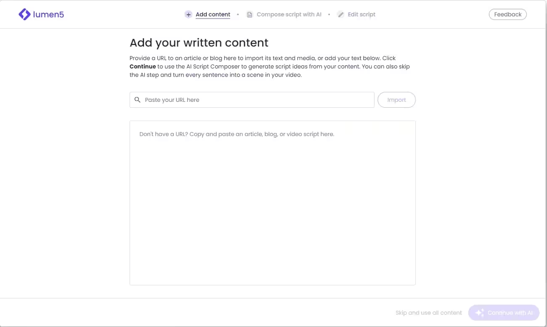Click the Add your written content heading

199,43
